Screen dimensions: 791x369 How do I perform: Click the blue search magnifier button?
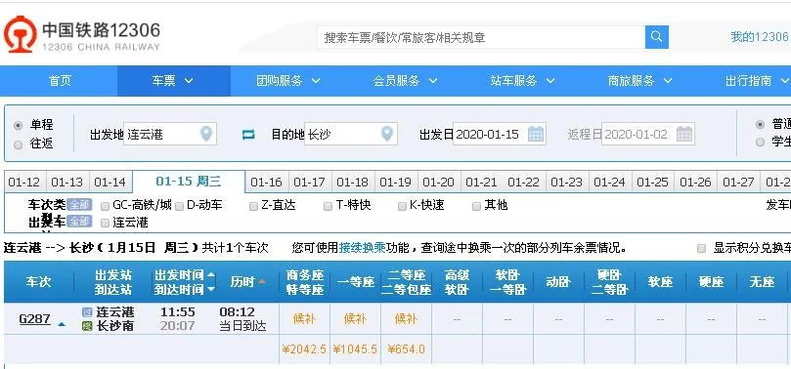click(656, 37)
